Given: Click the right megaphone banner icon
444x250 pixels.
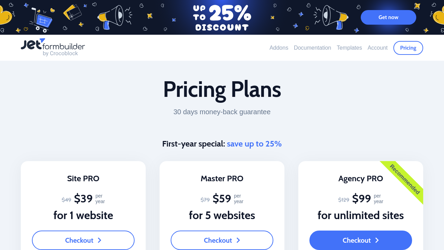Looking at the screenshot, I should pyautogui.click(x=331, y=17).
